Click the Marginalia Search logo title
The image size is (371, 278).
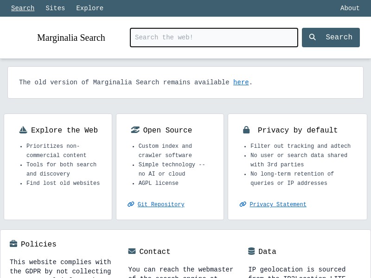[x=71, y=38]
